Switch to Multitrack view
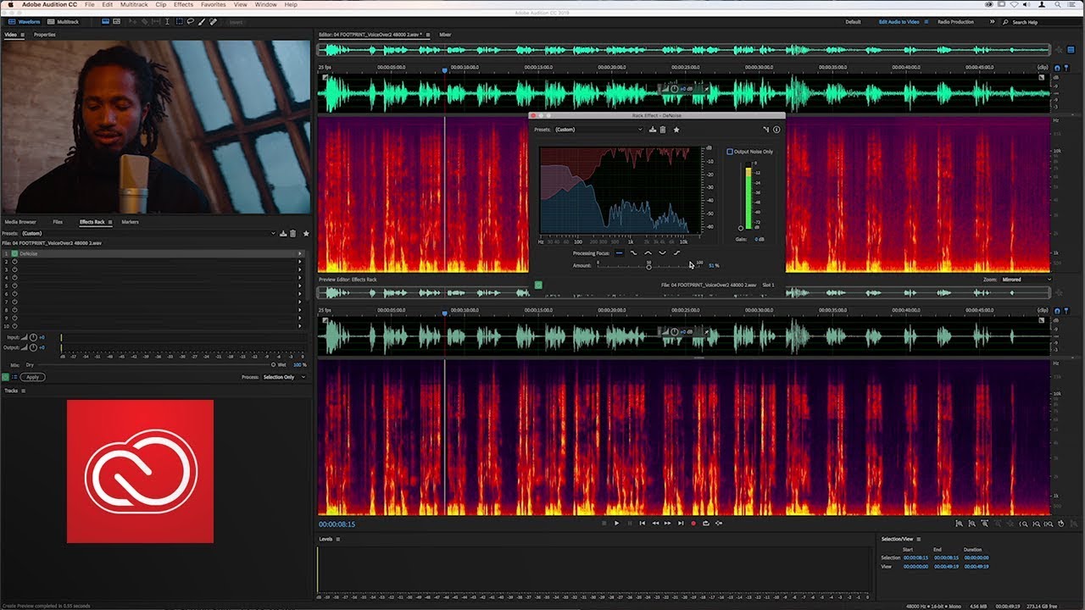Viewport: 1085px width, 610px height. pos(62,22)
